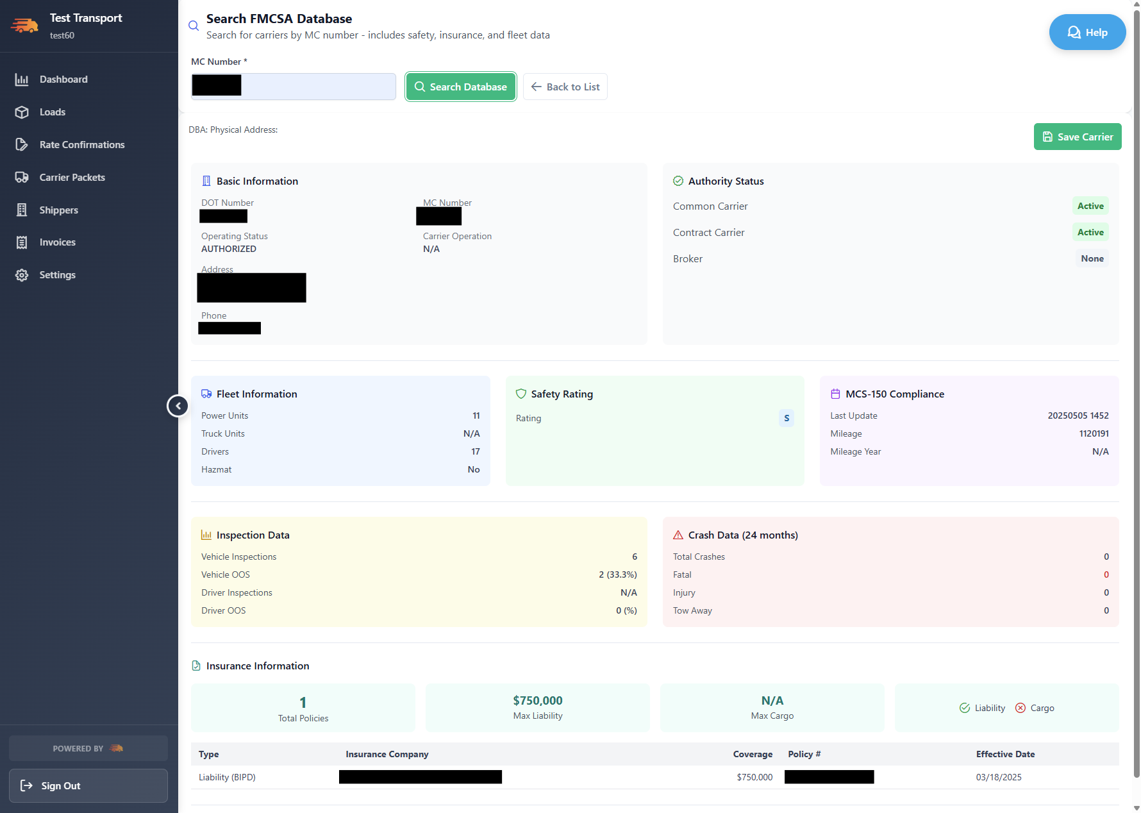The height and width of the screenshot is (813, 1141).
Task: Click the Test Transport truck logo
Action: [x=24, y=26]
